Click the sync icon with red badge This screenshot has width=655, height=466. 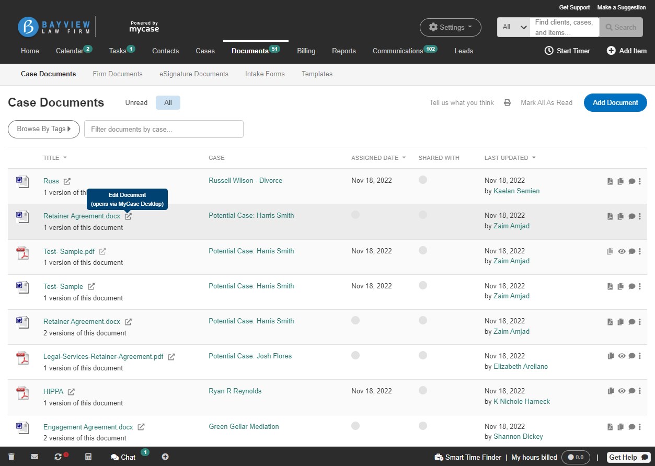59,457
